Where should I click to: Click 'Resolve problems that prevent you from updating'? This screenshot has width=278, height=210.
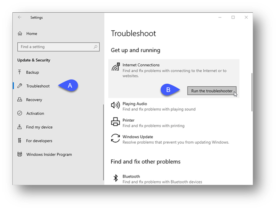point(176,142)
